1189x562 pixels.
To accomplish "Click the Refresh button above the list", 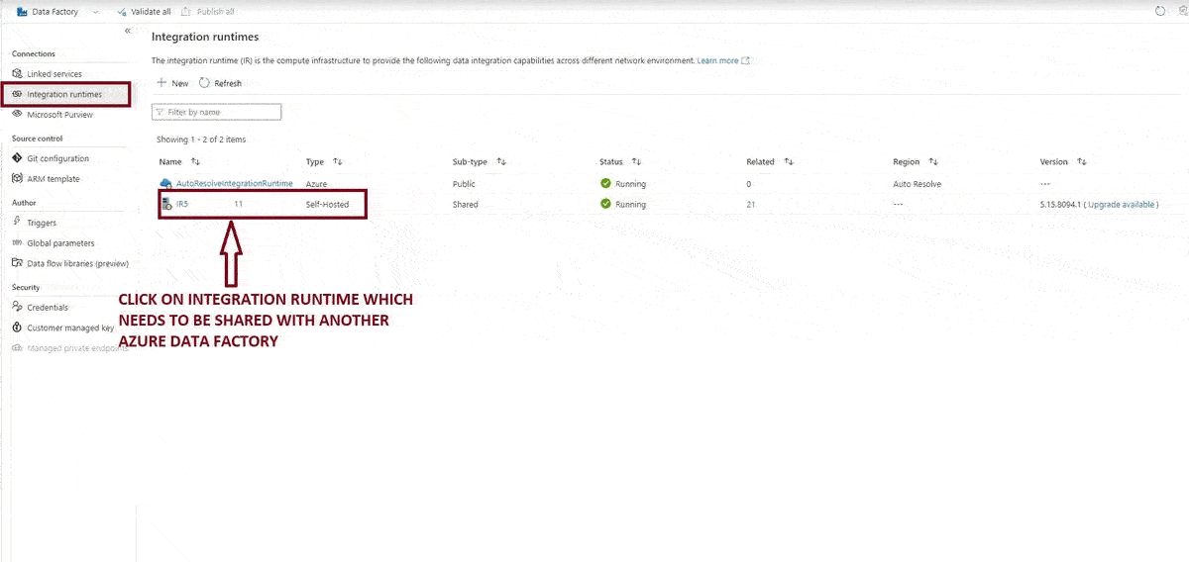I will click(x=220, y=83).
